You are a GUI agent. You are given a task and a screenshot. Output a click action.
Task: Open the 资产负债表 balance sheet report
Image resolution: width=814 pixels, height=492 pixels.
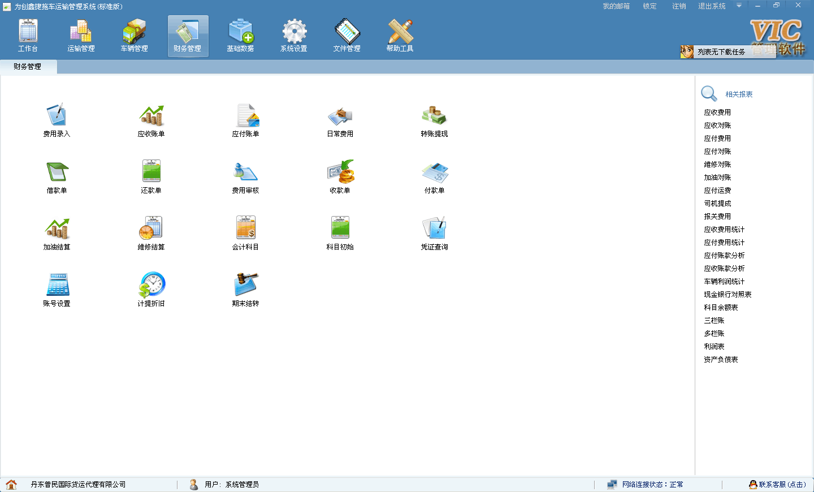721,360
